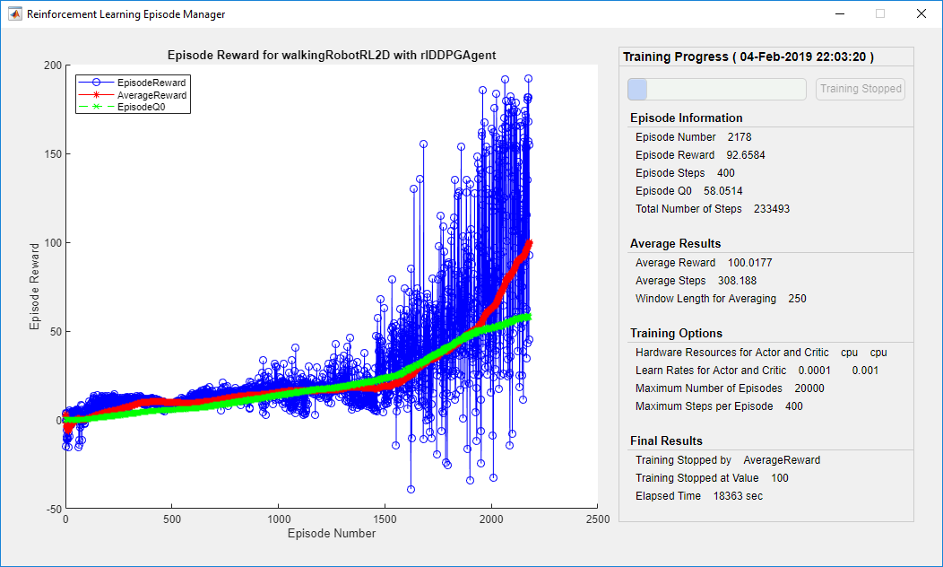Click the Maximum Number of Episodes value 20000
943x567 pixels.
pyautogui.click(x=809, y=388)
